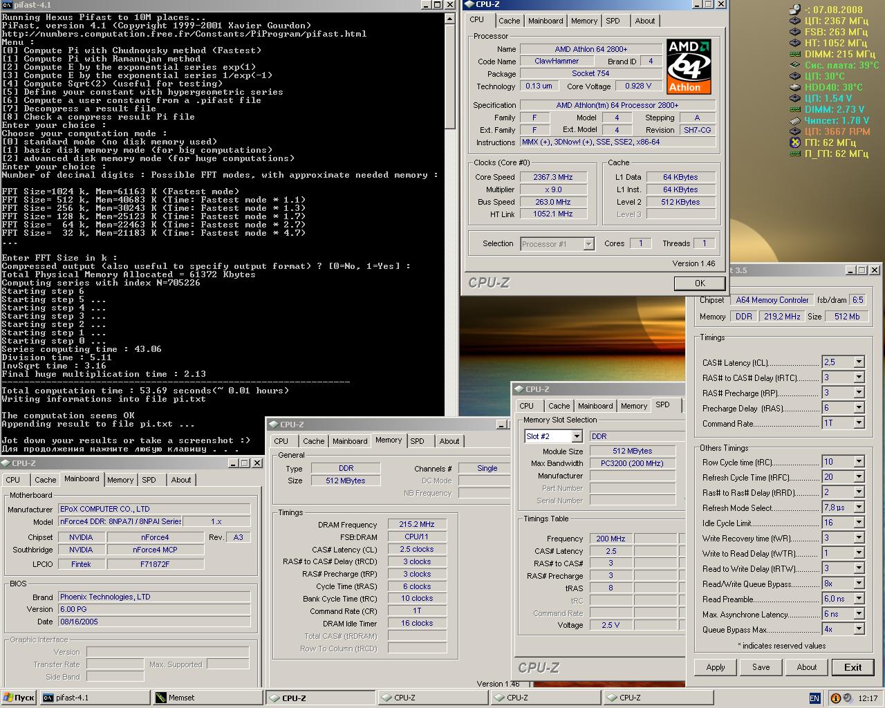Open Row Cycle time (tRC) dropdown
Screen dimensions: 885x708
point(859,462)
